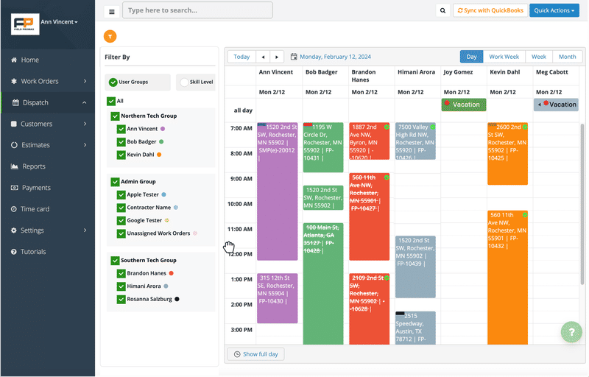Collapse the Dispatch menu chevron
The height and width of the screenshot is (377, 589).
point(84,102)
